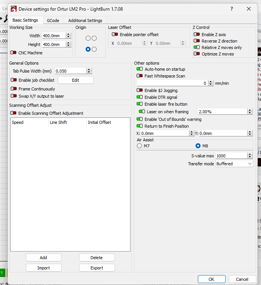
Task: Select M8 air assist option
Action: [198, 146]
